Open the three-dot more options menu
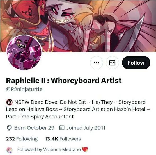The width and height of the screenshot is (156, 155). (x=97, y=63)
